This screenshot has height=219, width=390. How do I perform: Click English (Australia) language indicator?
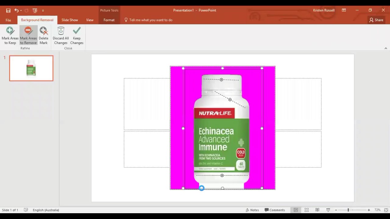click(x=46, y=210)
